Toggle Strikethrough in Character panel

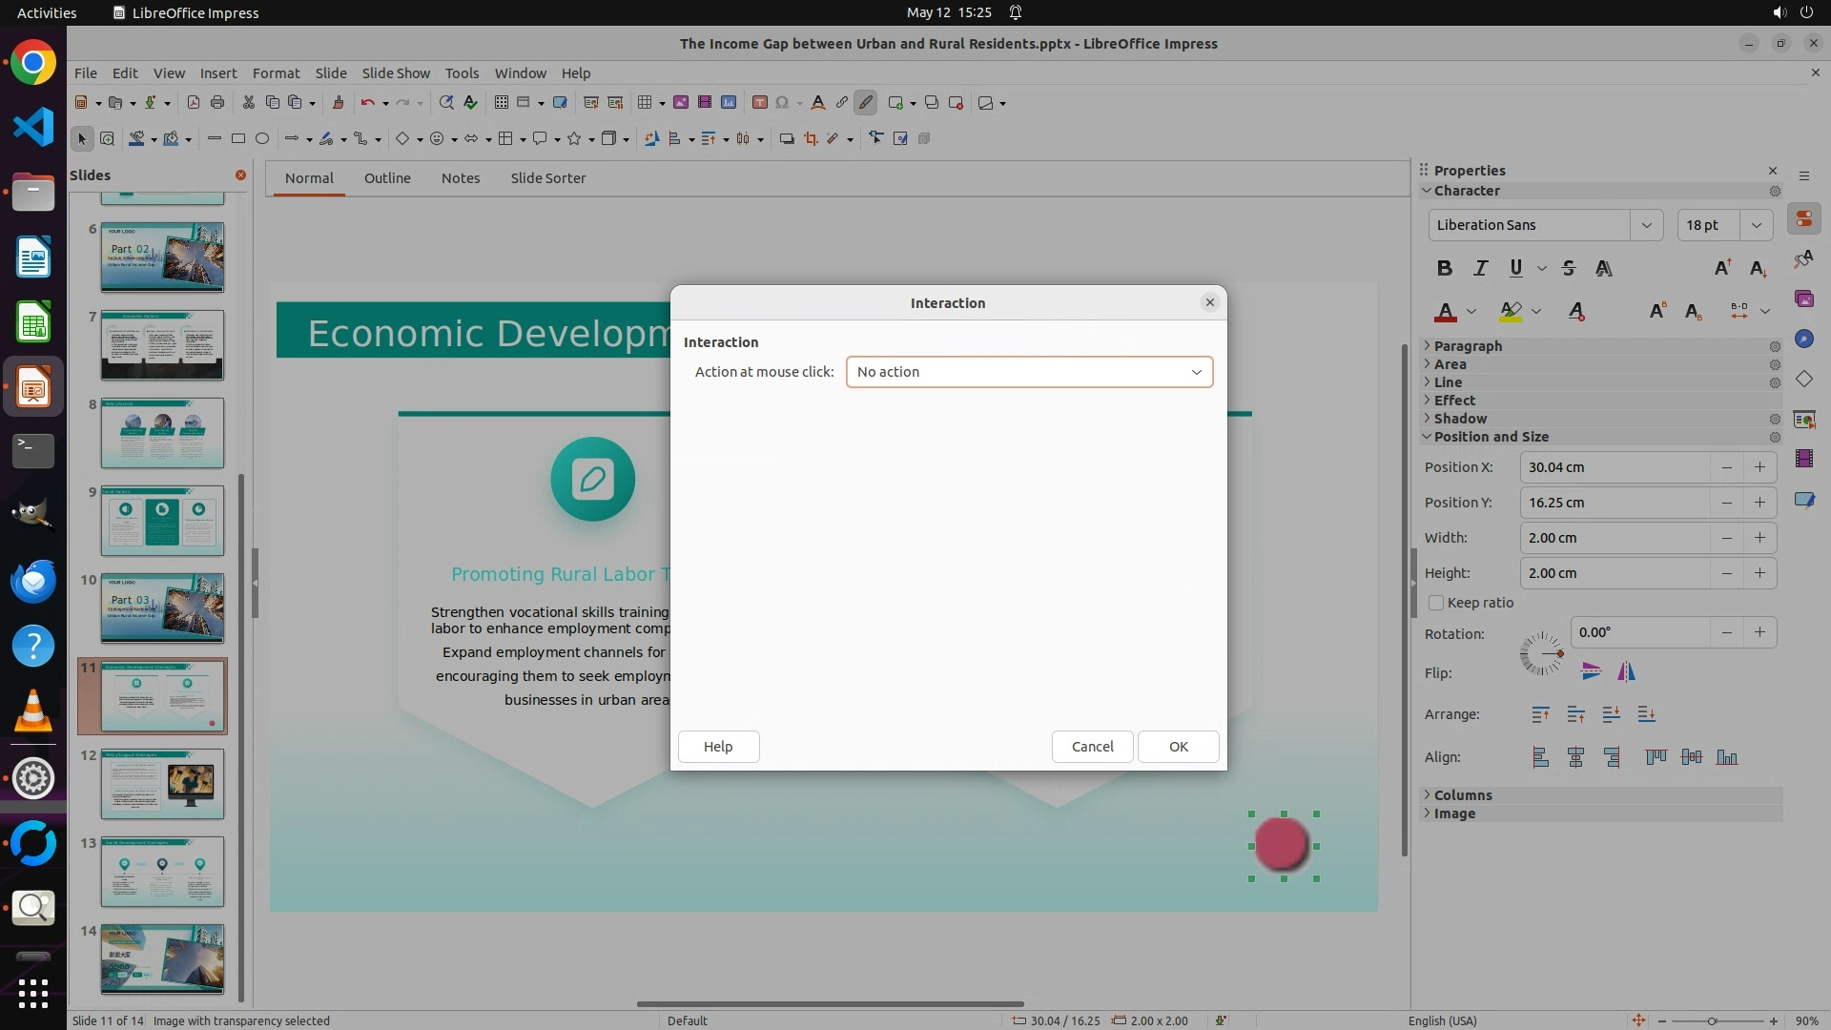1569,268
